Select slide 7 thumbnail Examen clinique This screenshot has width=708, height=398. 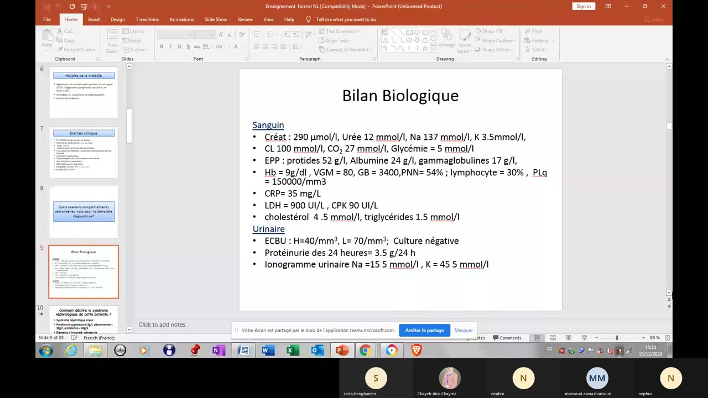pos(84,153)
